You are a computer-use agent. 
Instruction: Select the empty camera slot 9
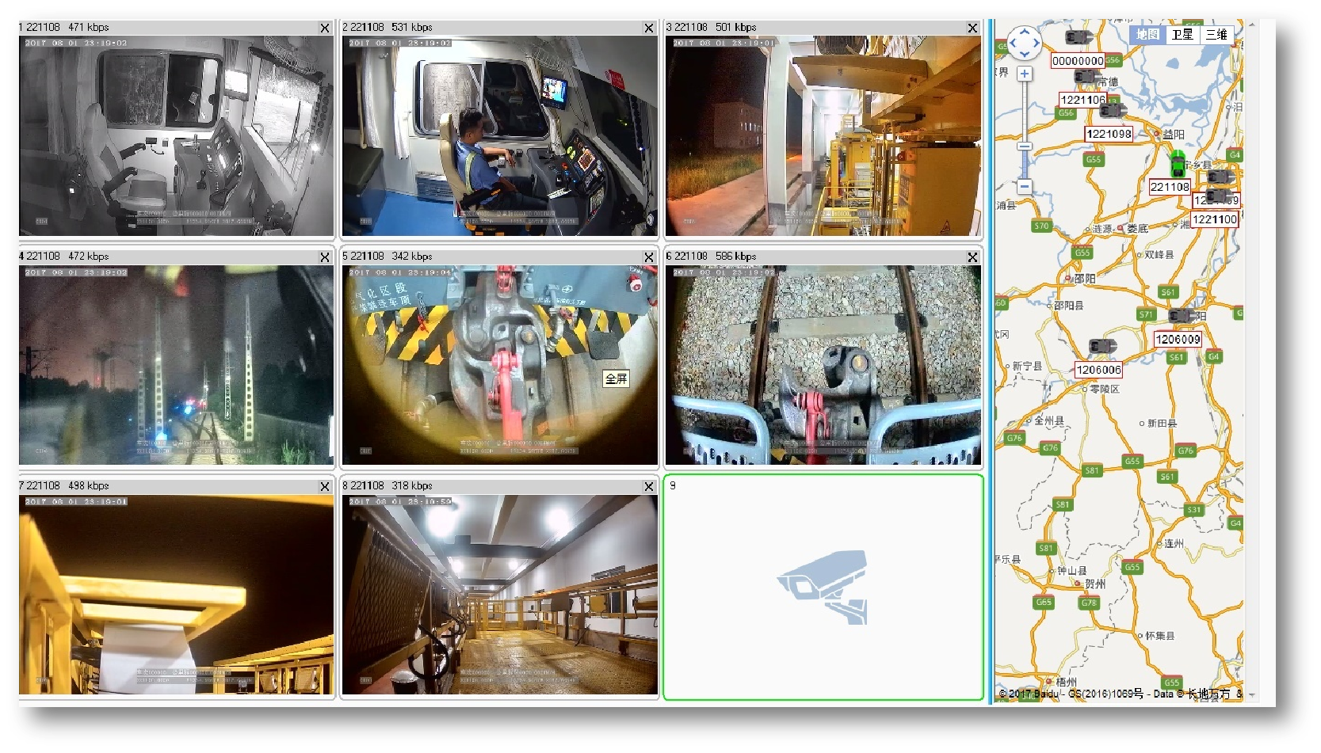pyautogui.click(x=823, y=588)
